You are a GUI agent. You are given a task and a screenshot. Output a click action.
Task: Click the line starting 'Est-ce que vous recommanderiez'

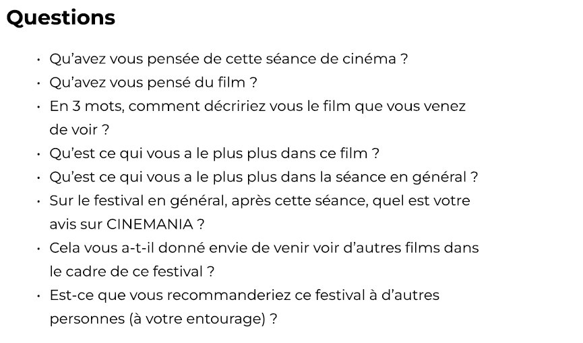pyautogui.click(x=244, y=295)
